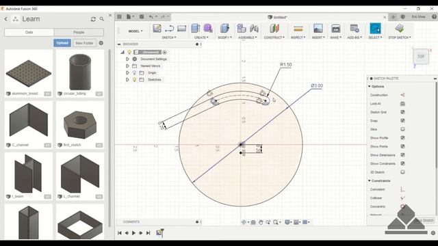This screenshot has width=438, height=246.
Task: Click the refresh icon in Learn panel
Action: click(93, 19)
